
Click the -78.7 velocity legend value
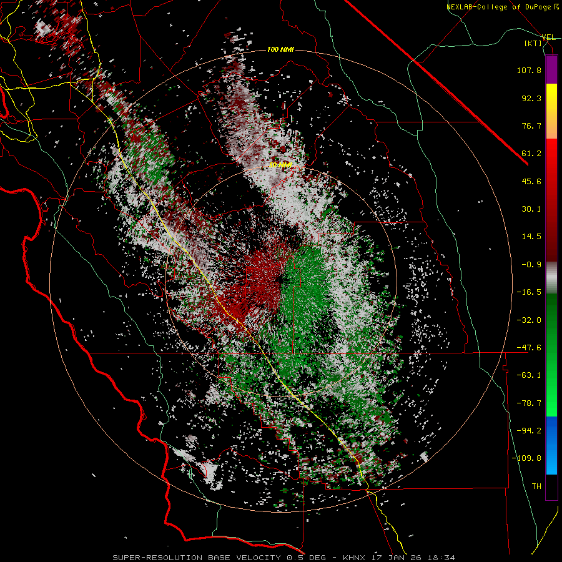click(529, 403)
